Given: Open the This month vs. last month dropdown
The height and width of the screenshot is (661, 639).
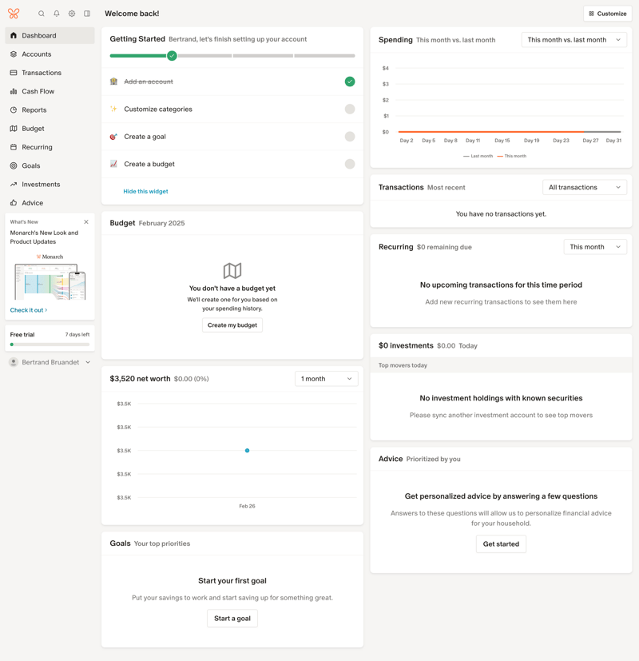Looking at the screenshot, I should pyautogui.click(x=575, y=38).
